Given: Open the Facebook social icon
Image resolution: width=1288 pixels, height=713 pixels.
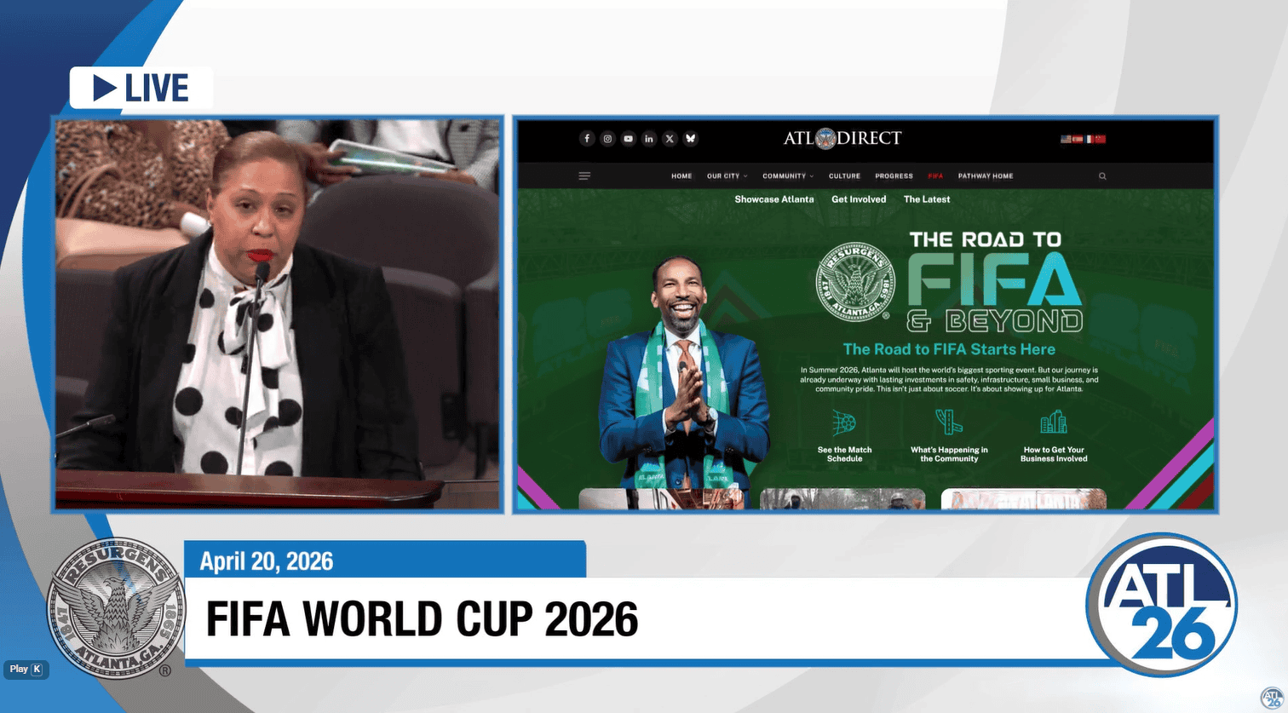Looking at the screenshot, I should click(587, 139).
